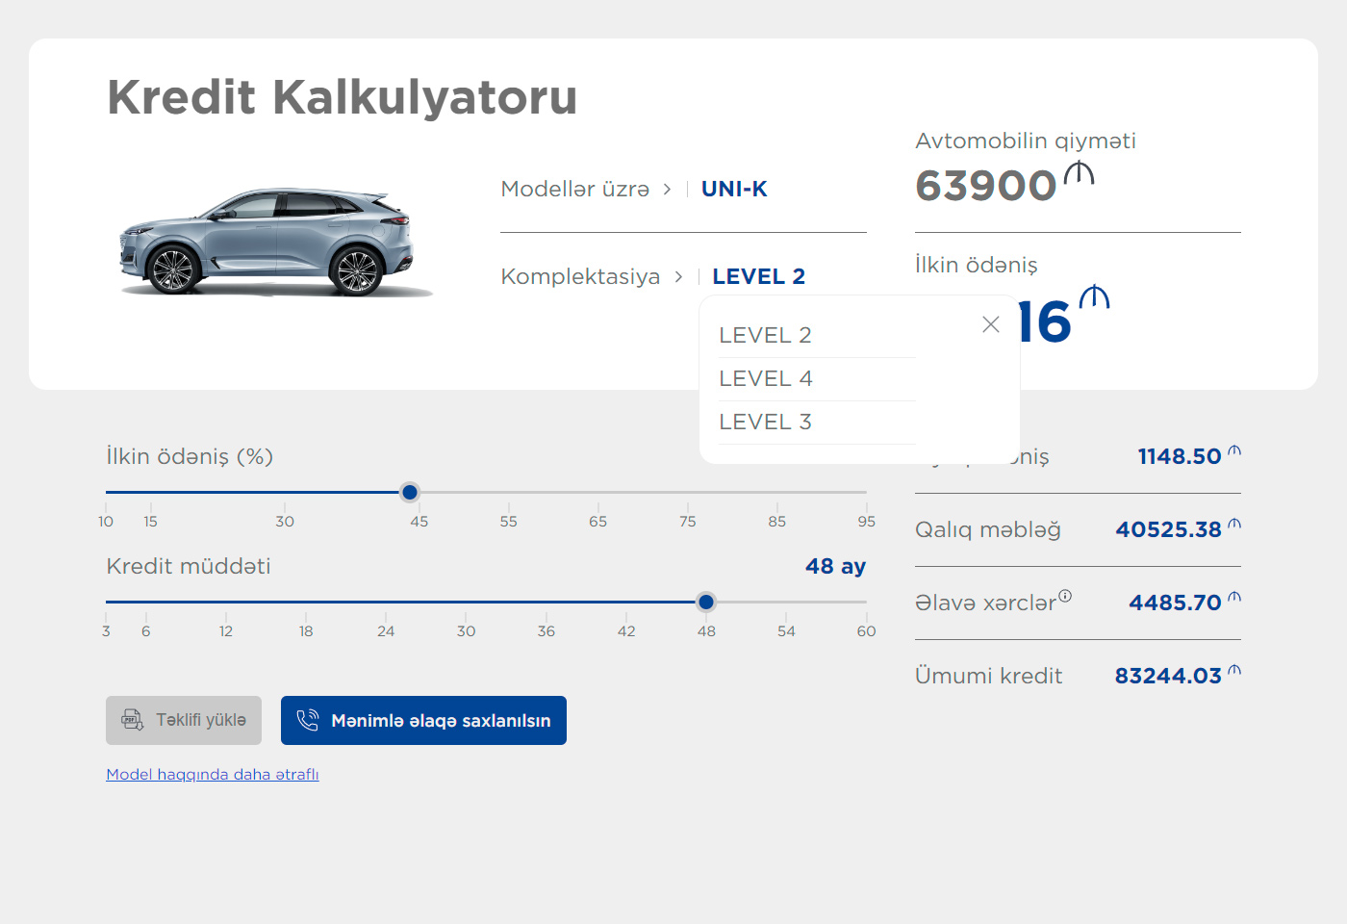
Task: Select LEVEL 4 from the dropdown list
Action: [766, 379]
